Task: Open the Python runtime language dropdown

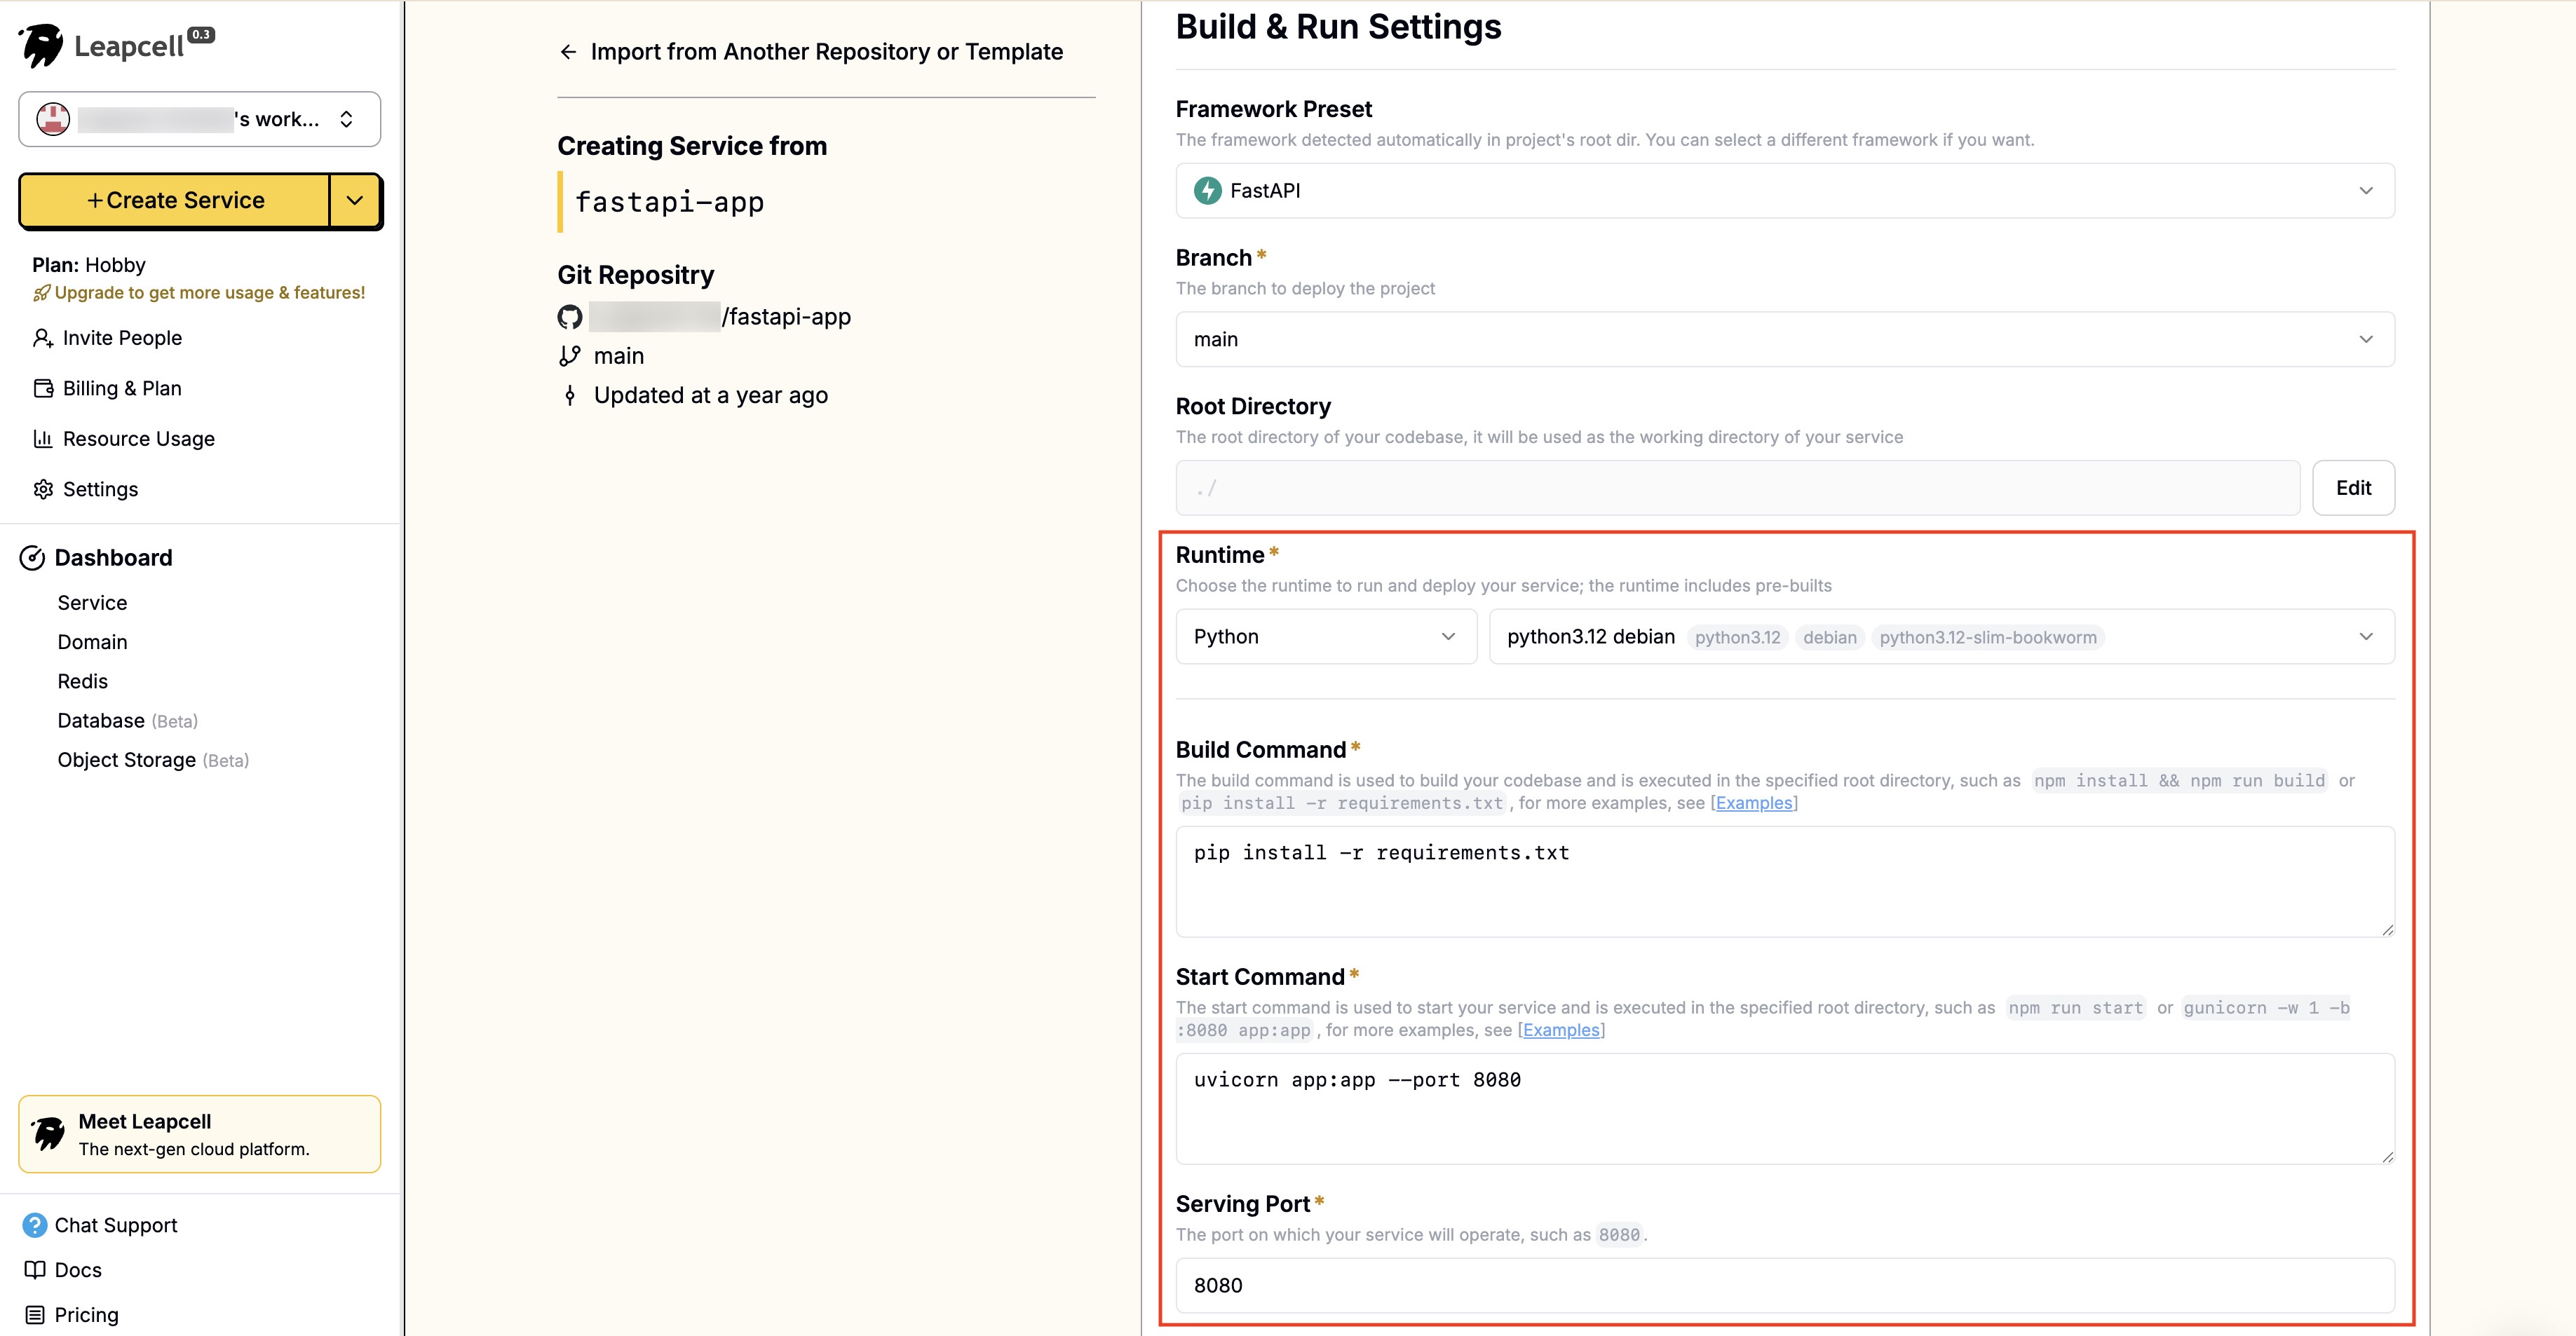Action: click(1326, 637)
